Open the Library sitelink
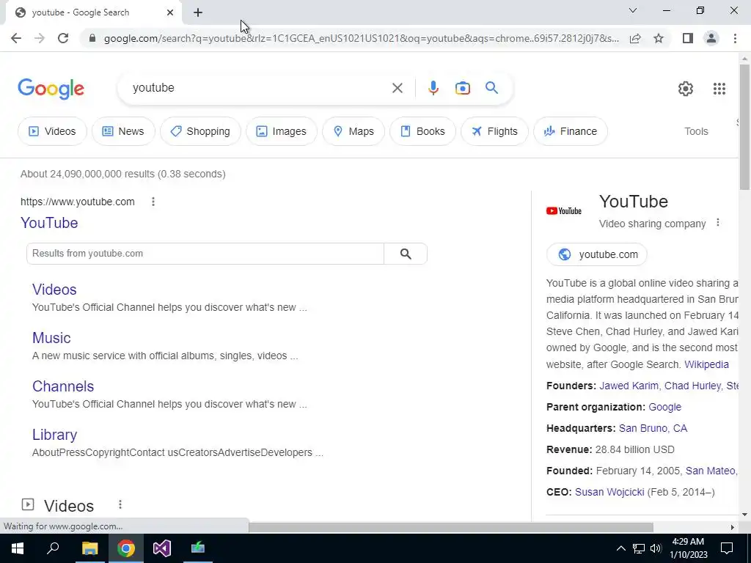This screenshot has height=563, width=751. click(54, 435)
